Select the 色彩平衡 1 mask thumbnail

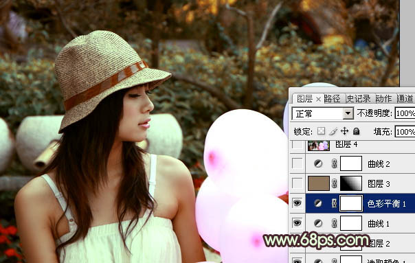[x=351, y=203]
